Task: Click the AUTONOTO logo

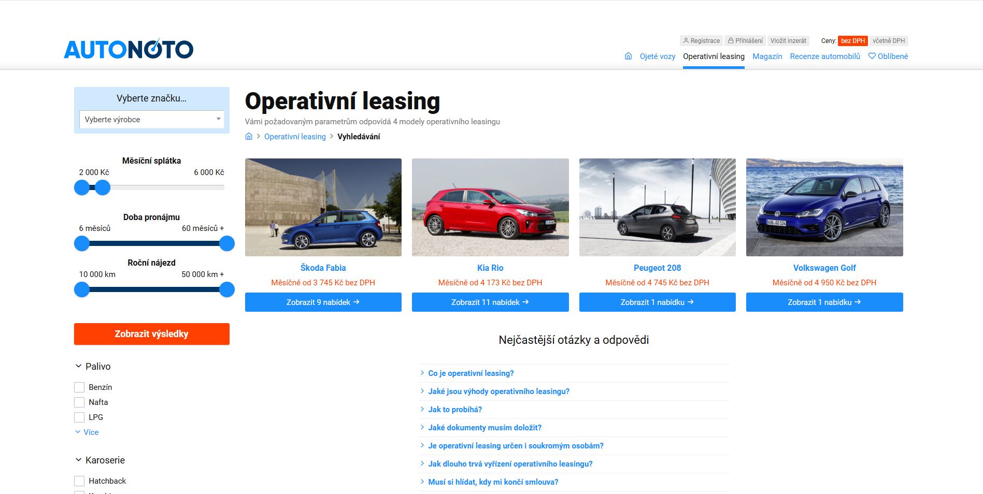Action: coord(129,50)
